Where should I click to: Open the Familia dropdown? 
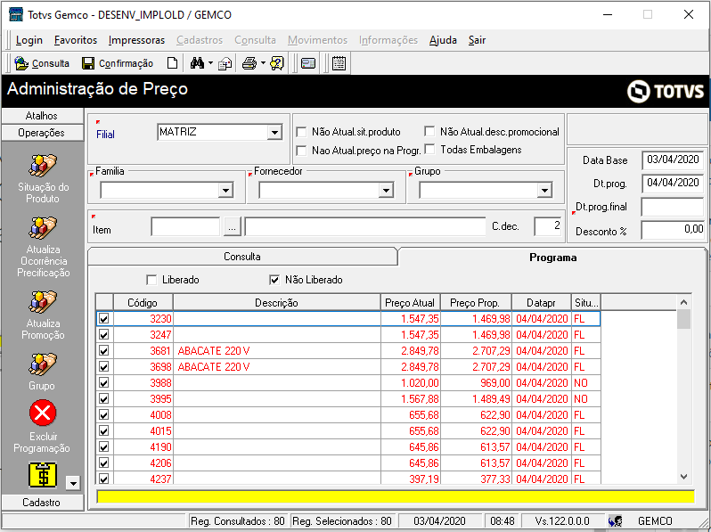(225, 190)
